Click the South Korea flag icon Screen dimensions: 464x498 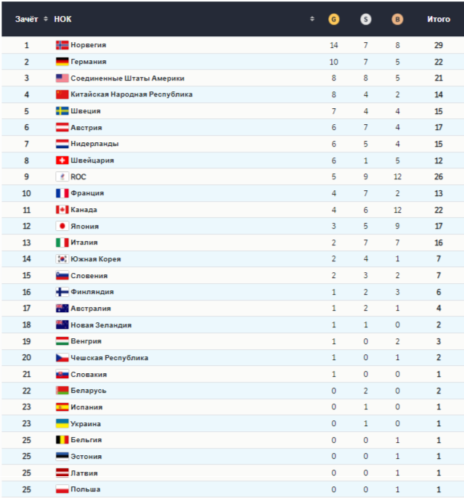[62, 259]
